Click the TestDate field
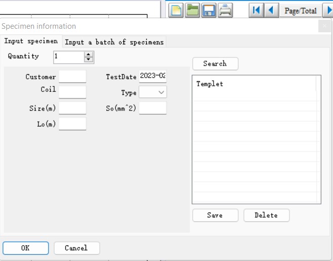 click(x=153, y=76)
